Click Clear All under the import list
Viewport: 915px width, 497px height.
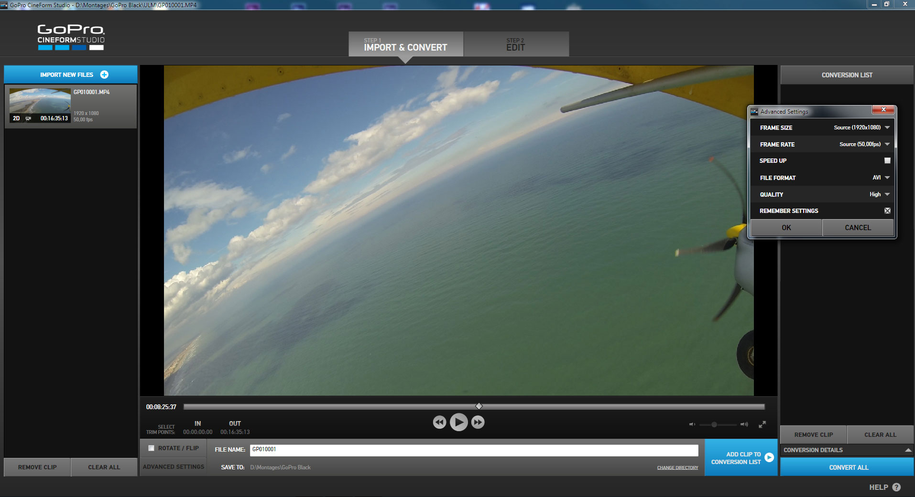pyautogui.click(x=104, y=467)
